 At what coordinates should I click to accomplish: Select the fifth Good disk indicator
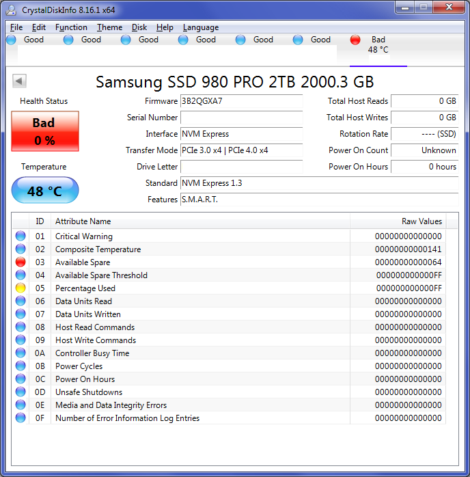point(240,40)
